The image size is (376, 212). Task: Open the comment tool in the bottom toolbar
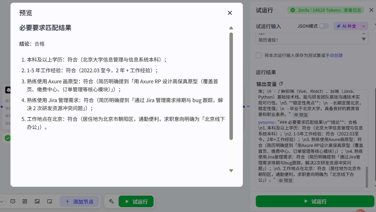[13, 201]
